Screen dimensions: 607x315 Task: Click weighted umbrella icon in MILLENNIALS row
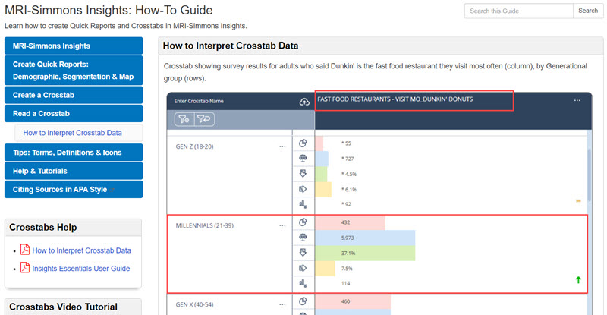tap(303, 237)
